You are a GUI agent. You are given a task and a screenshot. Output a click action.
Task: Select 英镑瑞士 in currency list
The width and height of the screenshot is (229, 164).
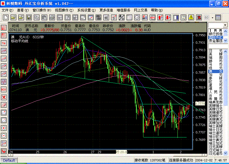coord(216,105)
